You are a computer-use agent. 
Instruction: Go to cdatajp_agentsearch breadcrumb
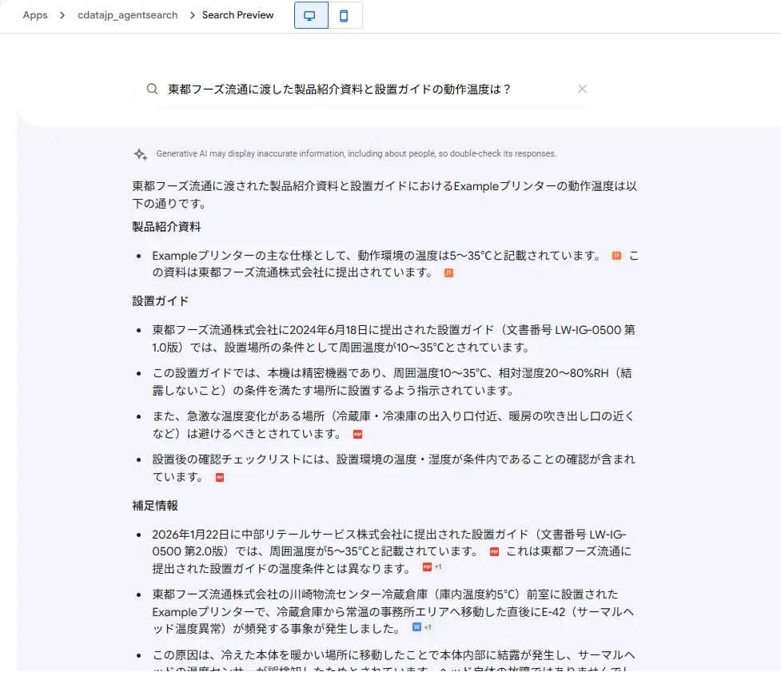(128, 15)
